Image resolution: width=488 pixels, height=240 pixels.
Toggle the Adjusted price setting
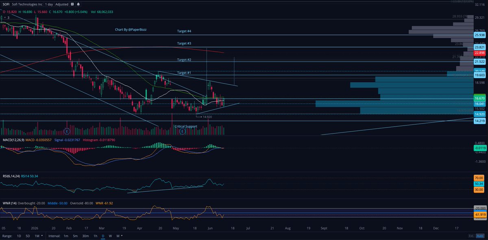click(x=62, y=4)
